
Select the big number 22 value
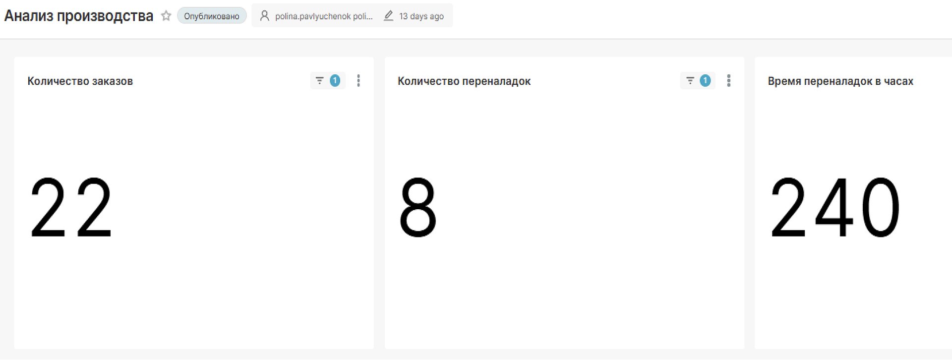71,208
